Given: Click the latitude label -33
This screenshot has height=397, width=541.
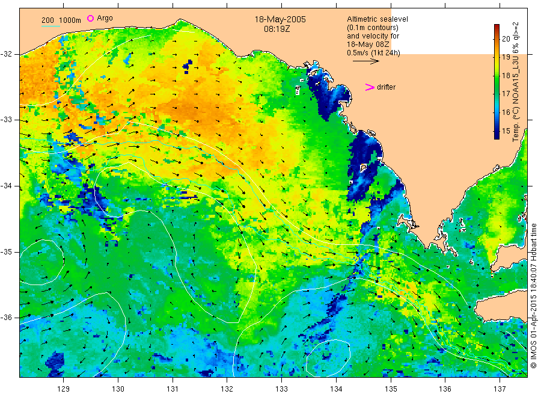Looking at the screenshot, I should (6, 120).
